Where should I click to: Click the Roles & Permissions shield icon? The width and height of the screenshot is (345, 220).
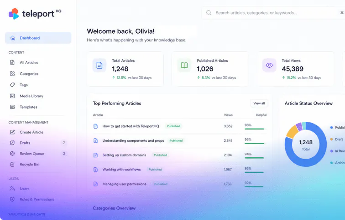pyautogui.click(x=12, y=199)
